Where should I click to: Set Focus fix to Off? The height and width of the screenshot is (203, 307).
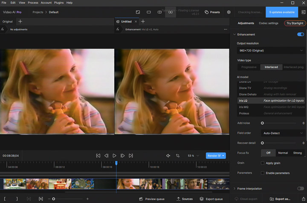[x=268, y=153]
